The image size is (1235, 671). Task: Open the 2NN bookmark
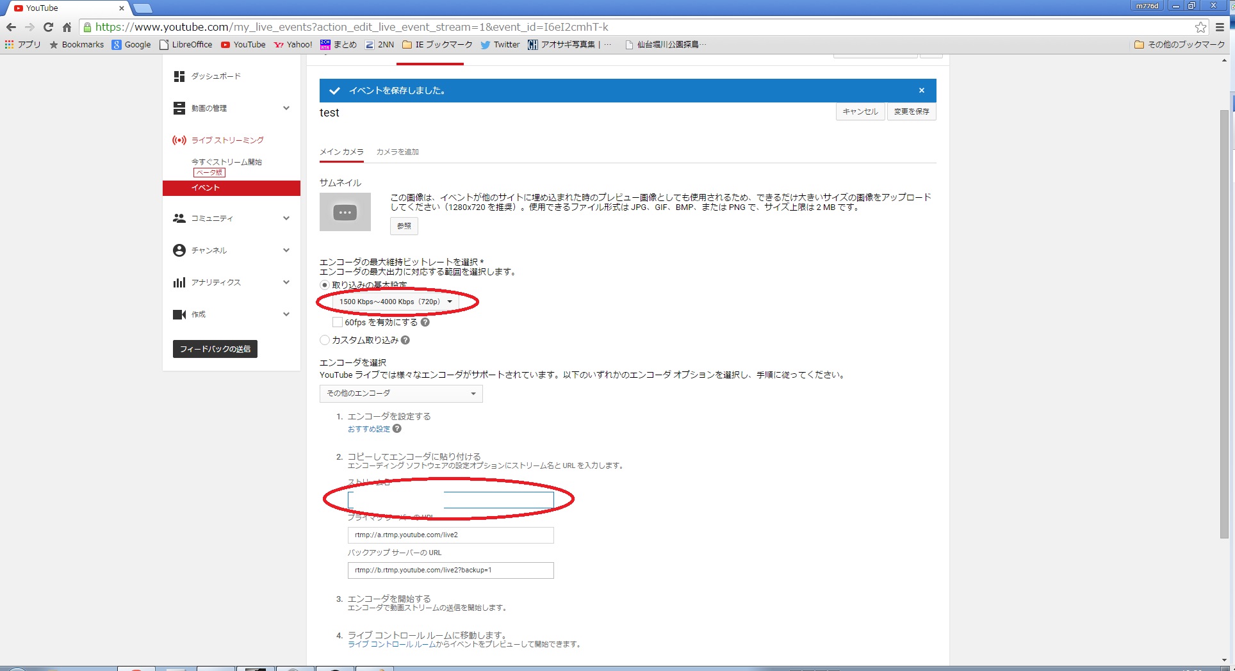pyautogui.click(x=379, y=44)
